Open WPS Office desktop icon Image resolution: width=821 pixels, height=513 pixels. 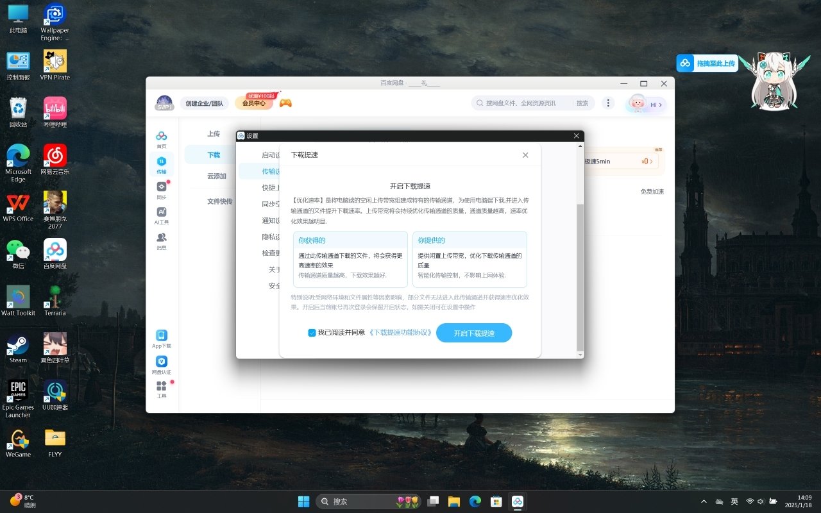tap(18, 206)
